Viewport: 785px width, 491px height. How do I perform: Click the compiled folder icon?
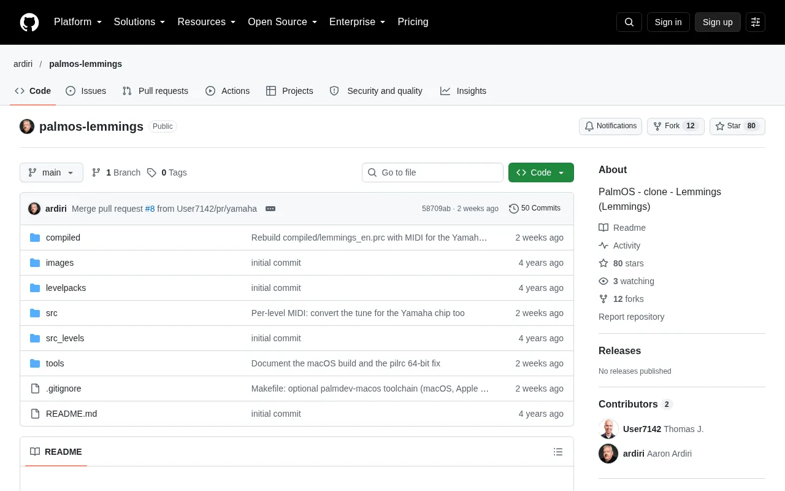(35, 238)
